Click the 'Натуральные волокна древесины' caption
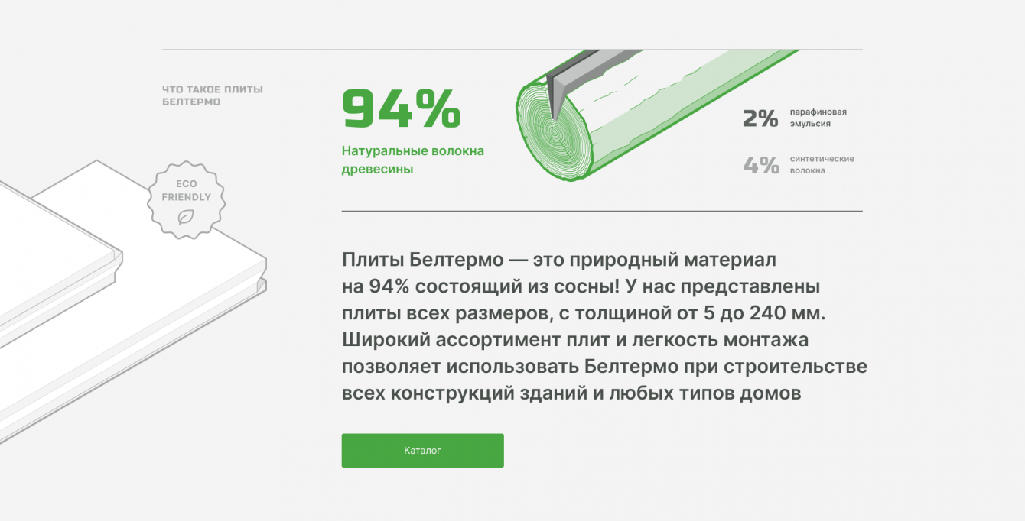Viewport: 1025px width, 521px height. (412, 160)
